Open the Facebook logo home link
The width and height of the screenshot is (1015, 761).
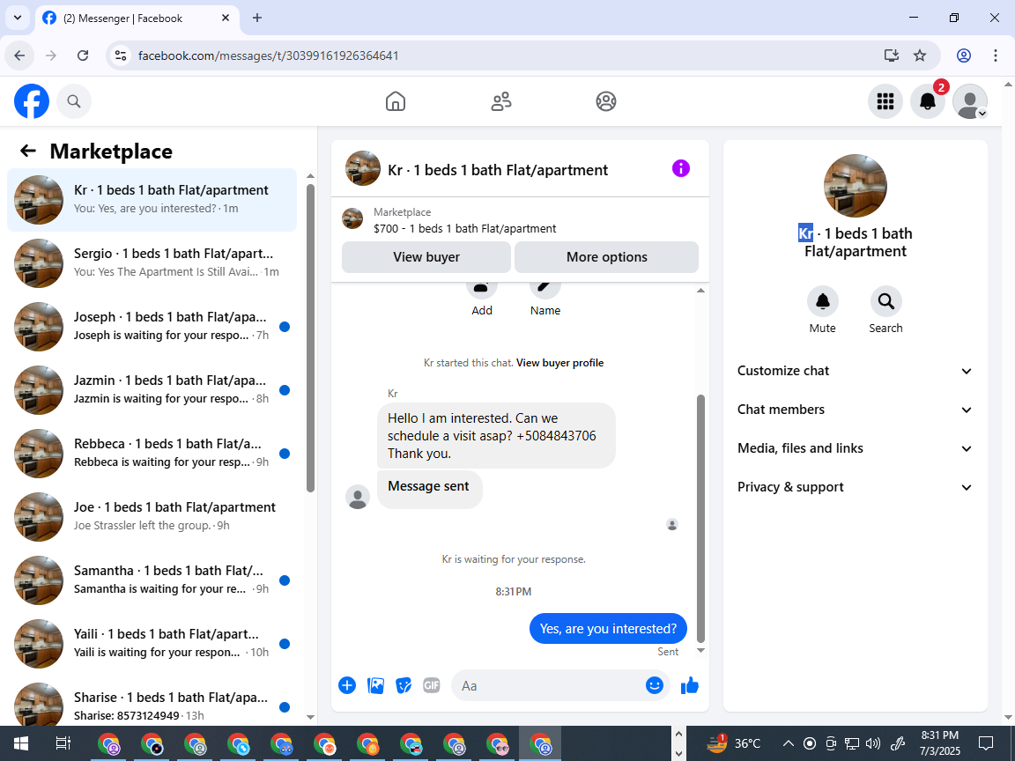tap(32, 101)
